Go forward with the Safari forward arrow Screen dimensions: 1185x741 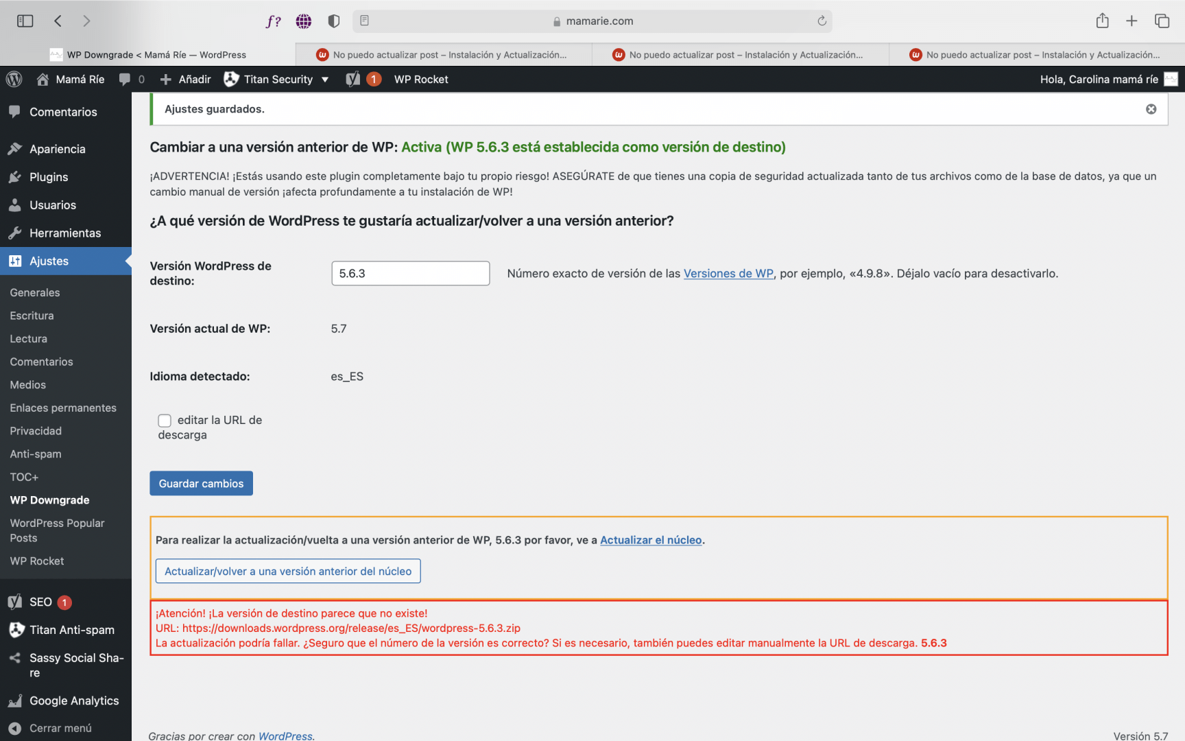tap(86, 21)
